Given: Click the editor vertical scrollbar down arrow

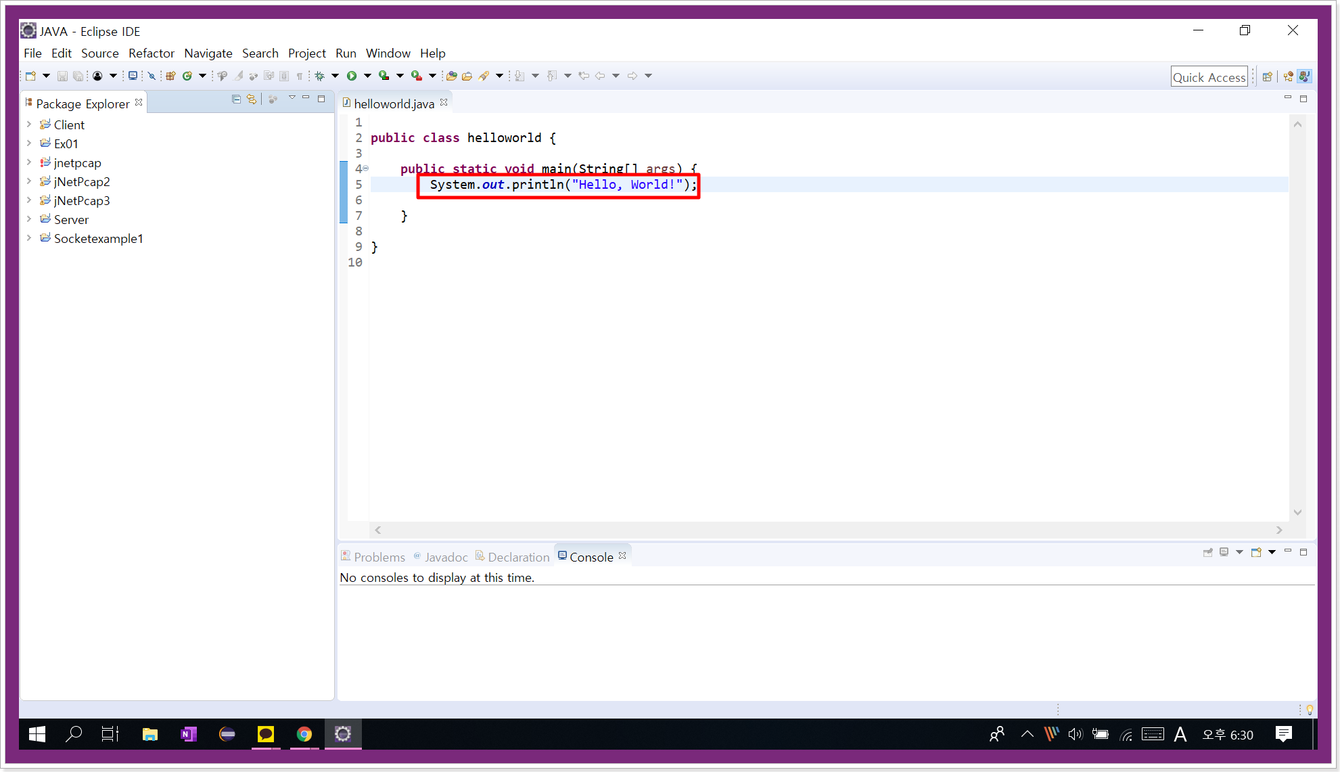Looking at the screenshot, I should coord(1297,513).
